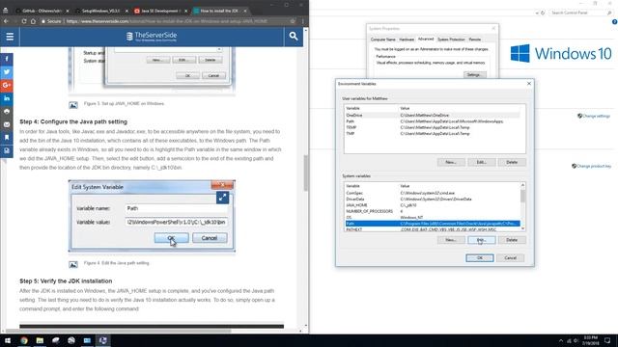Open Chrome from the taskbar
The image size is (618, 347).
(x=24, y=340)
